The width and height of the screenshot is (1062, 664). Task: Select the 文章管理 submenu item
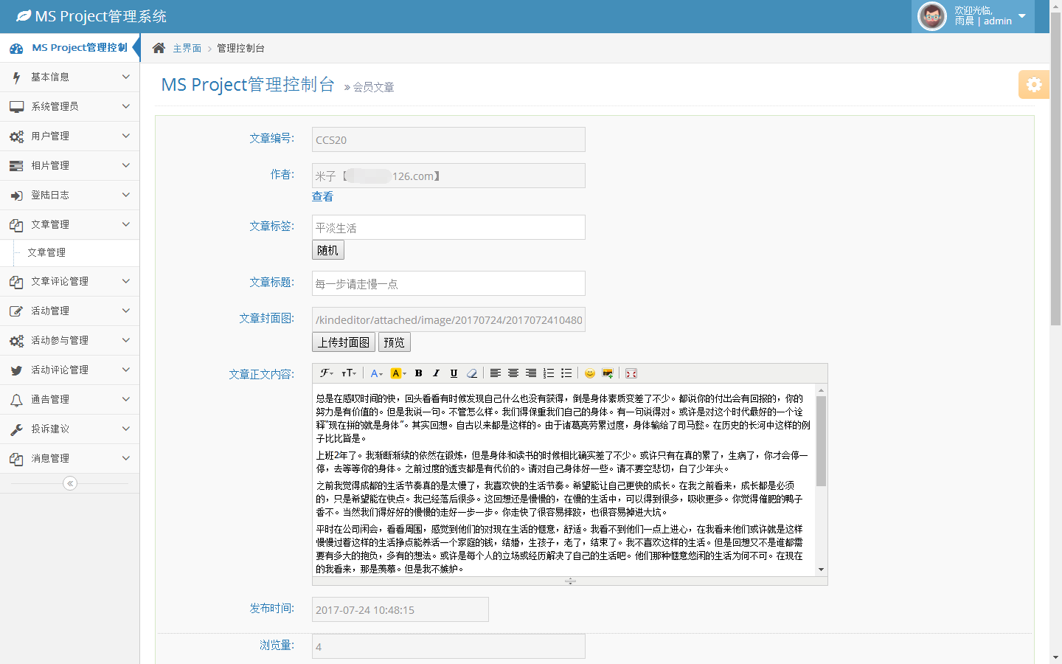46,252
